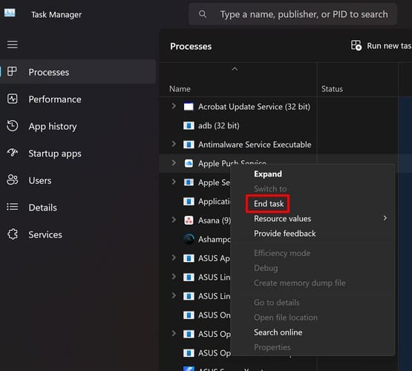This screenshot has width=412, height=371.
Task: Click Efficiency mode menu entry
Action: pos(282,253)
